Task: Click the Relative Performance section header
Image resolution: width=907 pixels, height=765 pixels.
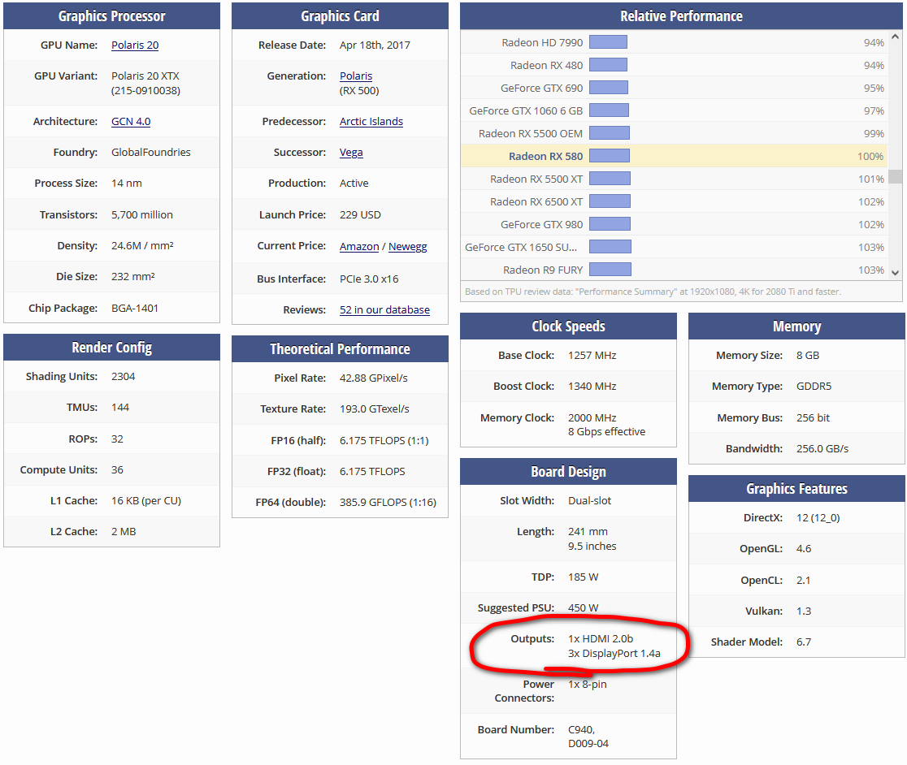Action: tap(681, 16)
